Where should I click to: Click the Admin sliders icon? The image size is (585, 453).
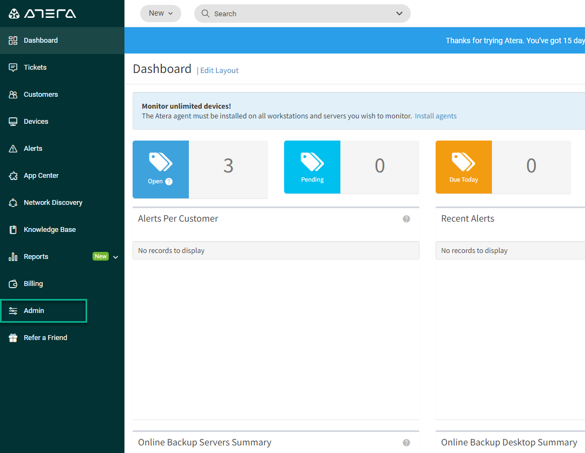(x=13, y=311)
